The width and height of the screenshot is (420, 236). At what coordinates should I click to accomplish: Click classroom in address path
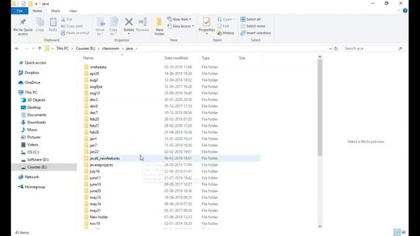111,49
